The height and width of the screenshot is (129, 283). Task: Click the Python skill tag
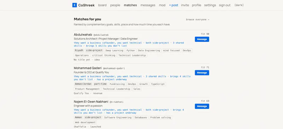click(x=131, y=51)
